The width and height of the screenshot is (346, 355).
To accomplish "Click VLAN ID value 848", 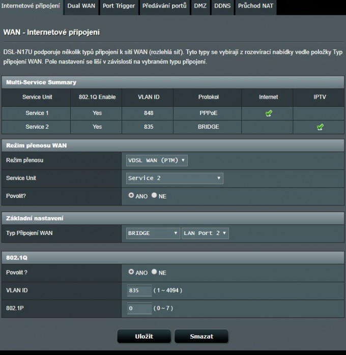I will (149, 113).
